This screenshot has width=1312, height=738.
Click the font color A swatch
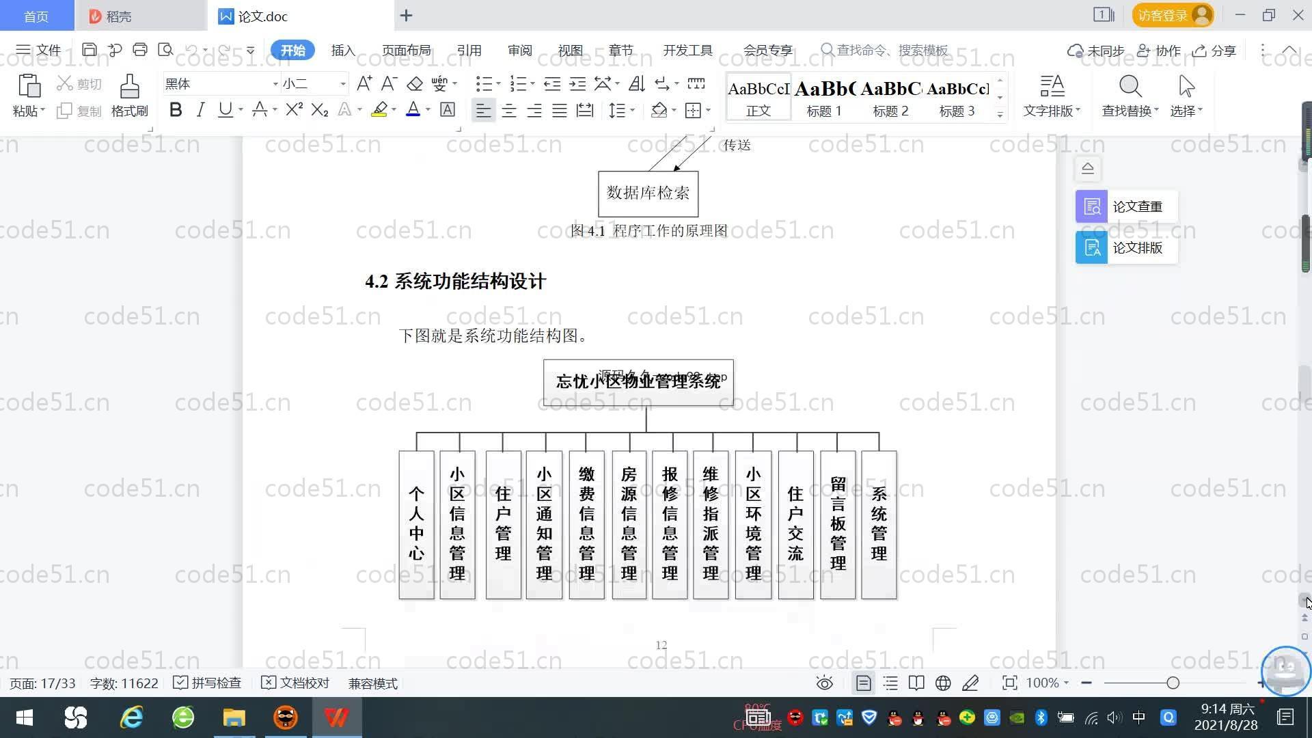[x=413, y=109]
